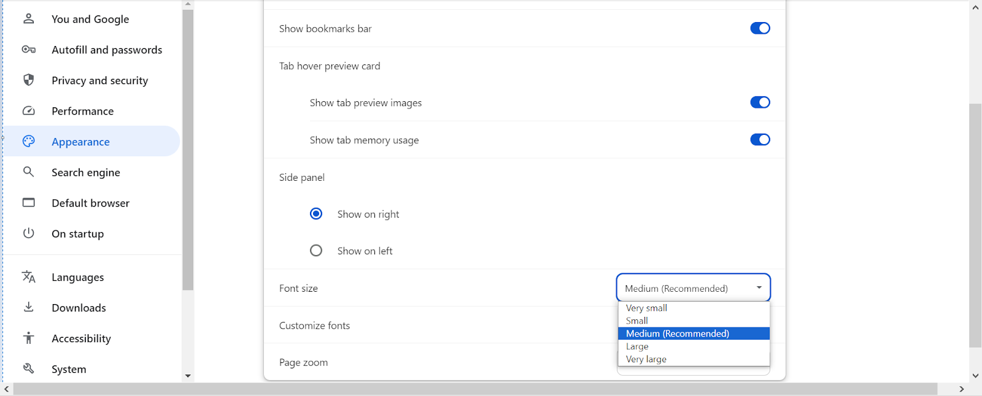Screen dimensions: 982x396
Task: Click the Performance gauge icon
Action: pyautogui.click(x=28, y=111)
